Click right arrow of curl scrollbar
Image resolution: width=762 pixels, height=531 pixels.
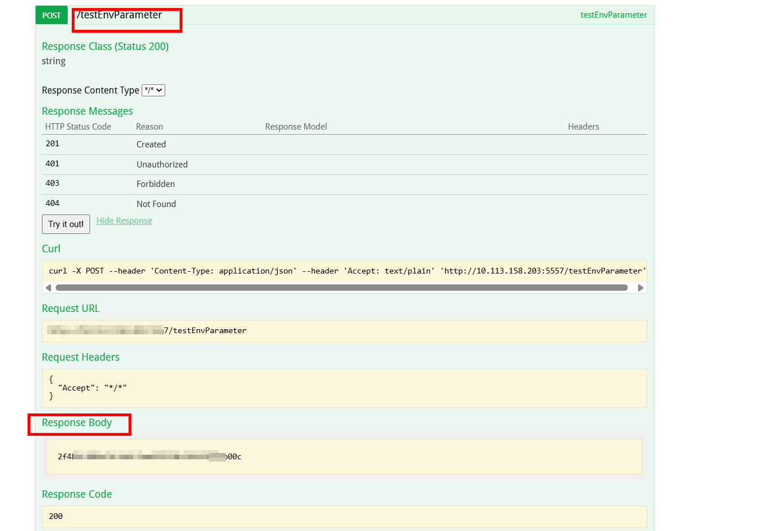pyautogui.click(x=640, y=288)
